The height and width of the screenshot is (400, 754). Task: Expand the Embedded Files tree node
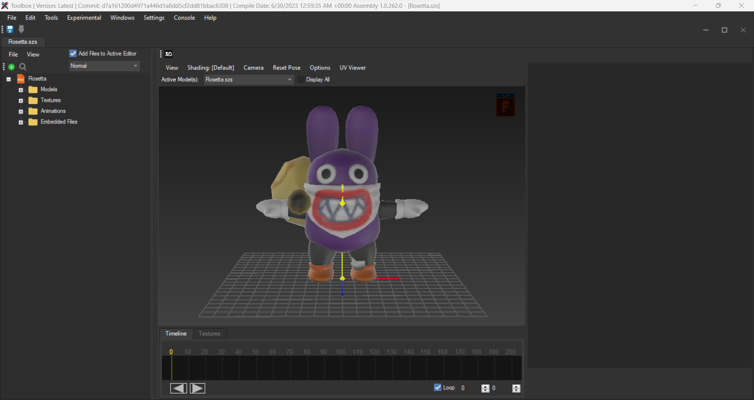pos(21,122)
